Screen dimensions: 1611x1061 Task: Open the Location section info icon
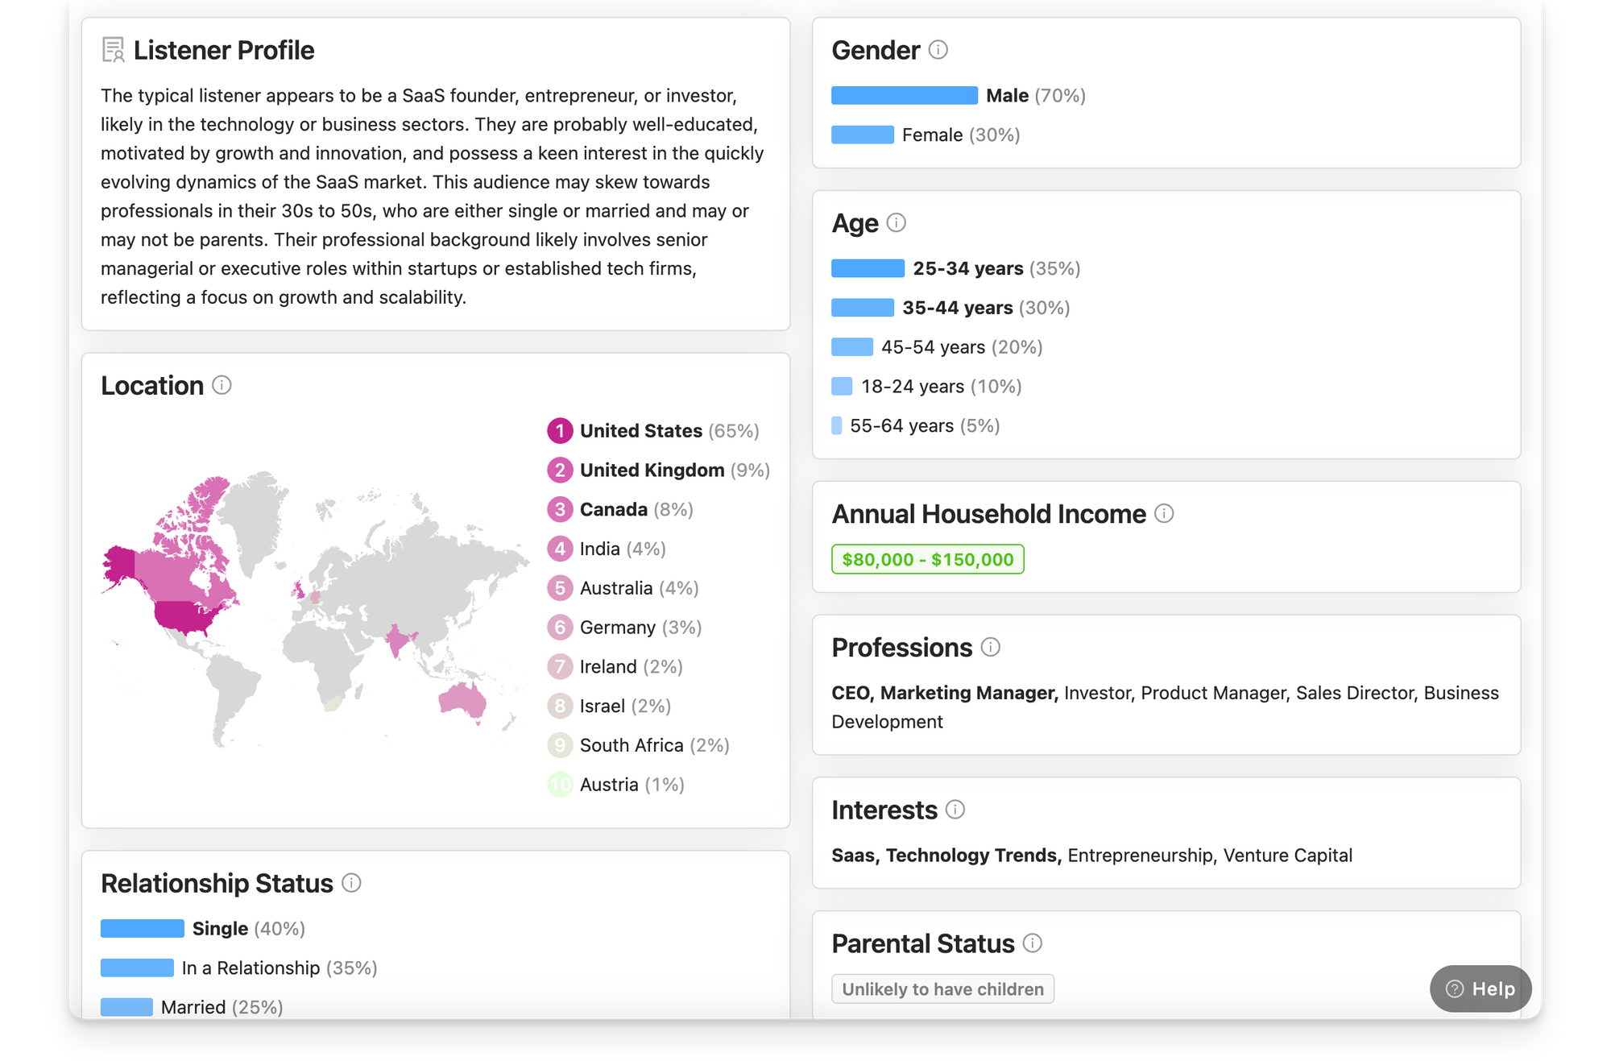pos(221,386)
